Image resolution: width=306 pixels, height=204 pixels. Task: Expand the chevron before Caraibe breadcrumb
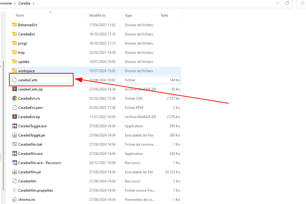click(x=15, y=3)
